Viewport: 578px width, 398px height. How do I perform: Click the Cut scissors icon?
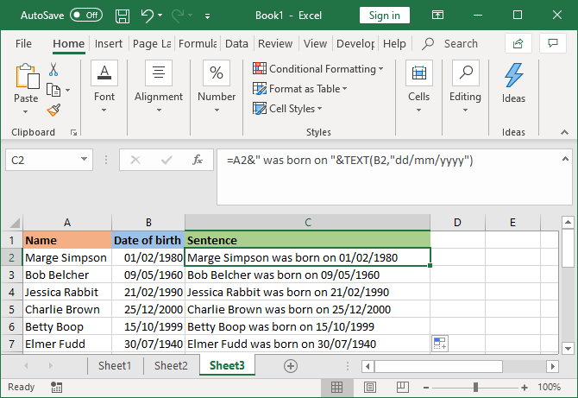pyautogui.click(x=53, y=70)
